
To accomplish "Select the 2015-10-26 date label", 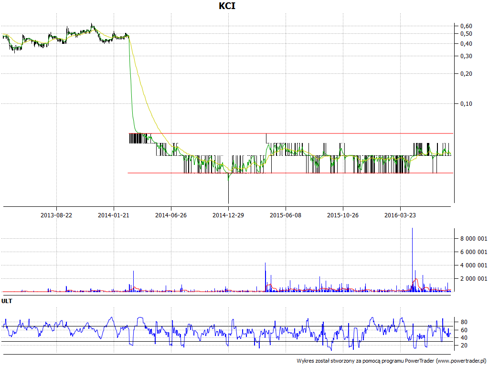I will coord(343,215).
